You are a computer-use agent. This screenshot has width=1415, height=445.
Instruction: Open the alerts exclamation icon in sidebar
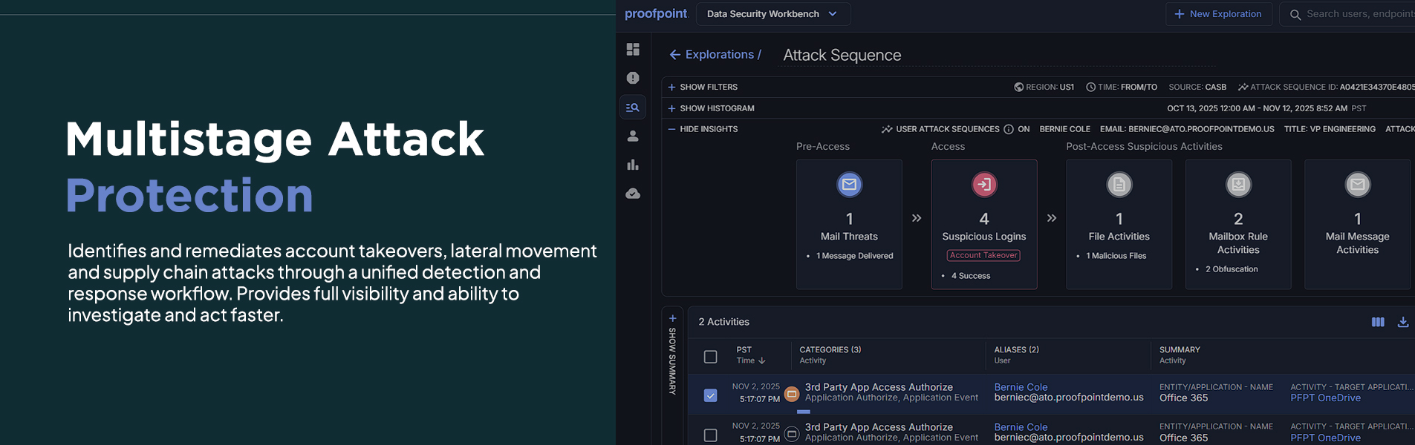click(x=633, y=78)
